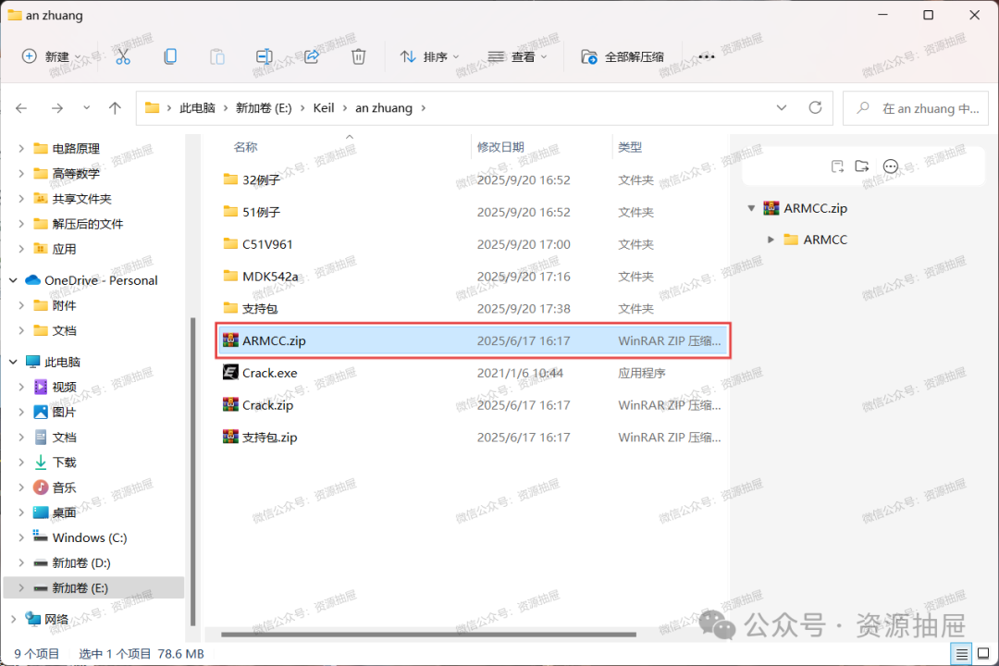Open the 排序 sort dropdown
This screenshot has width=999, height=666.
(x=429, y=56)
